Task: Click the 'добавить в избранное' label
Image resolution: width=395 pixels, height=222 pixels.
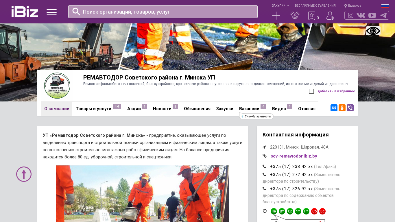Action: (336, 91)
